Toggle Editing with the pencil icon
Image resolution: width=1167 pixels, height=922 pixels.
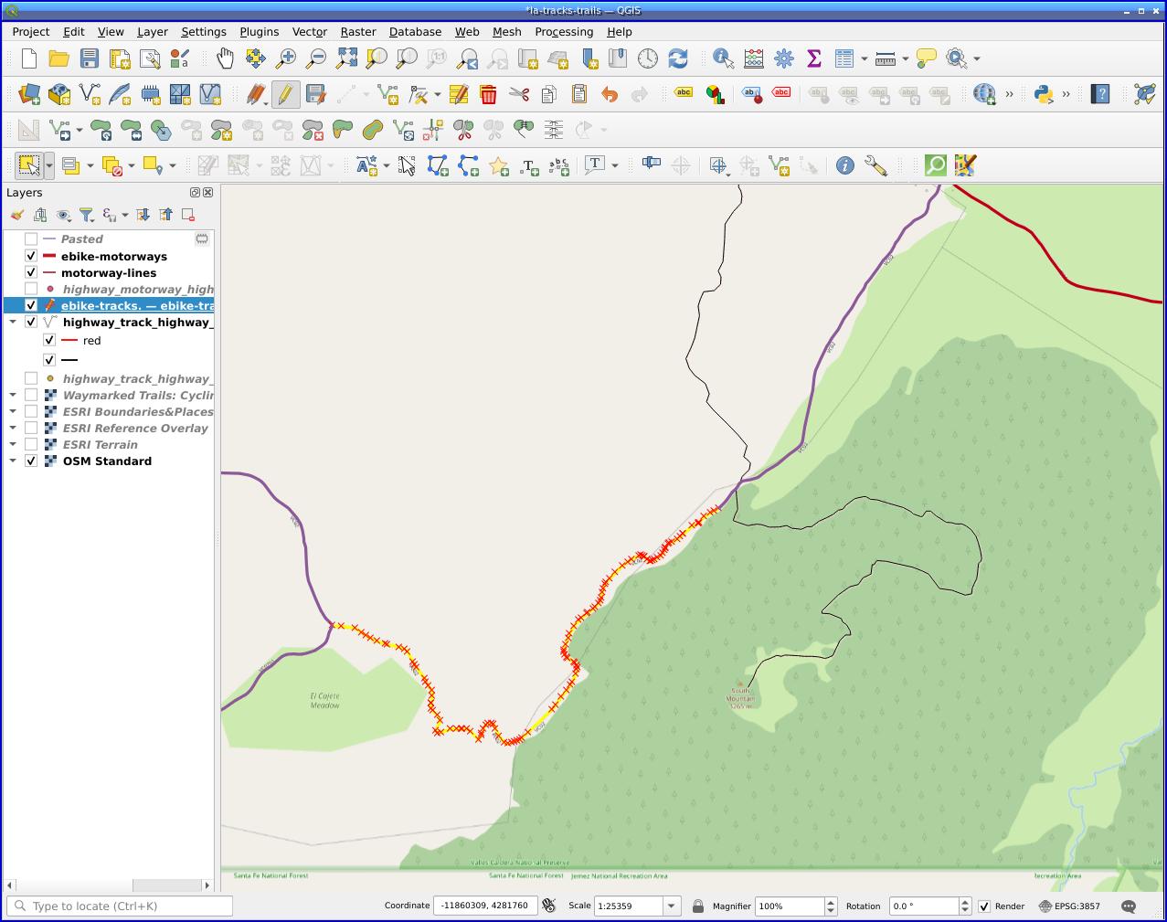point(285,94)
